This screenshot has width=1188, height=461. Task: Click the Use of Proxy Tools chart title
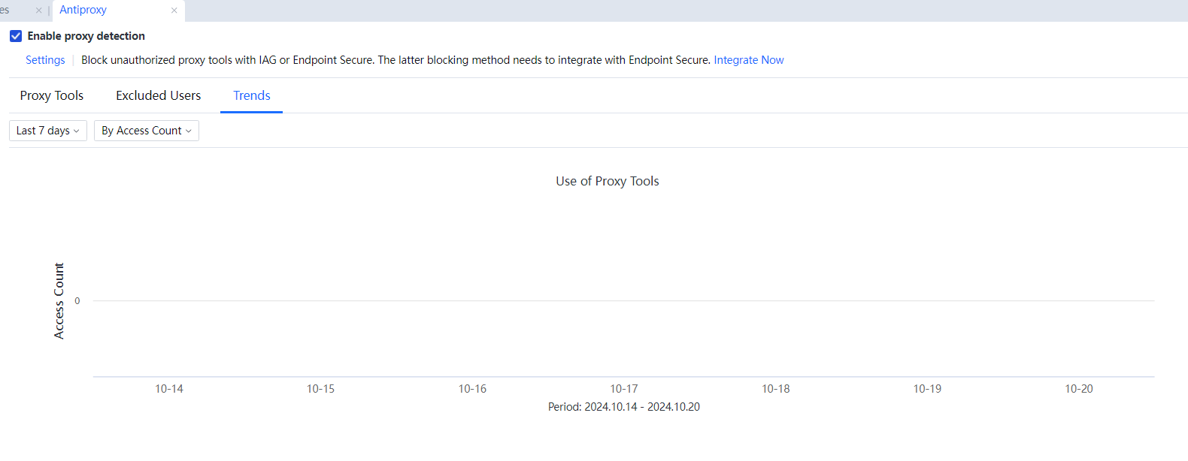(x=607, y=181)
